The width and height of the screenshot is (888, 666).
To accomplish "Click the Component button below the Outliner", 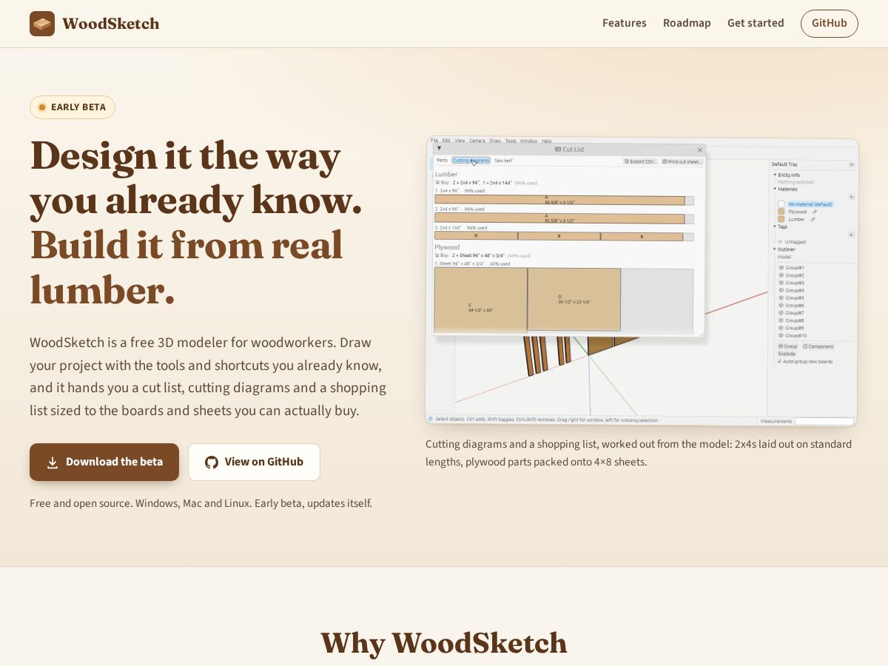I will (x=818, y=346).
